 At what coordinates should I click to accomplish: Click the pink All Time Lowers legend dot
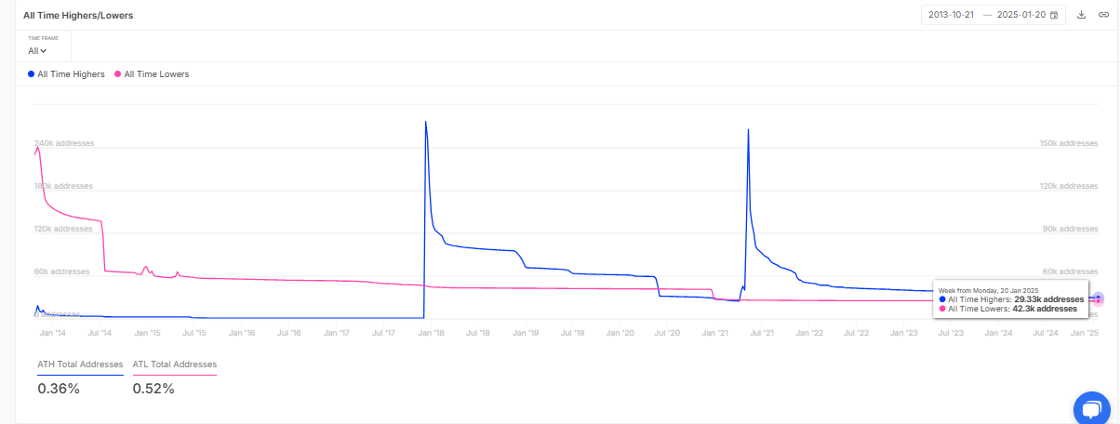click(x=117, y=73)
